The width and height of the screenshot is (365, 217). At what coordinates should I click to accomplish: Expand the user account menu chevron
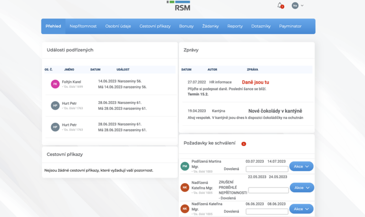(302, 6)
